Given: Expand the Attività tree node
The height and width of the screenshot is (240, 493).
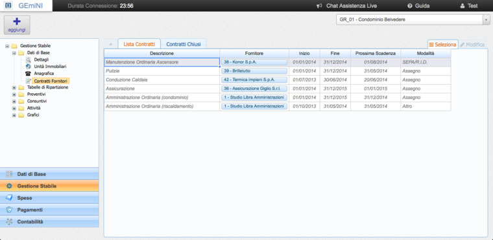Looking at the screenshot, I should pyautogui.click(x=14, y=108).
